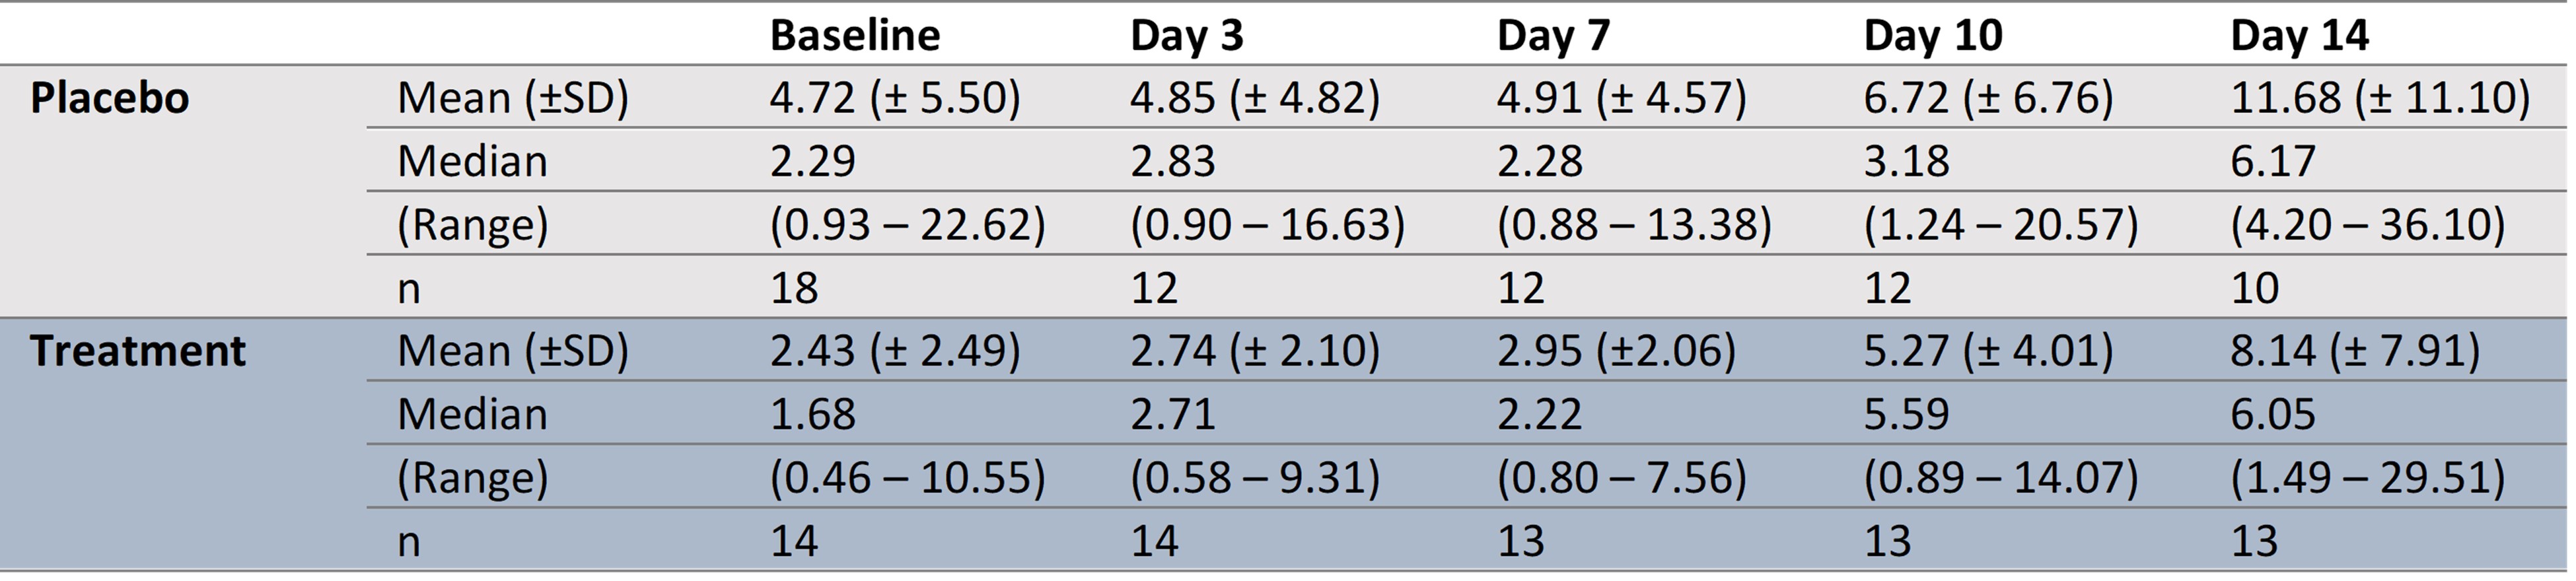Select Treatment Day 3 range (0.58 – 9.31)
2576x581 pixels.
pyautogui.click(x=1255, y=478)
